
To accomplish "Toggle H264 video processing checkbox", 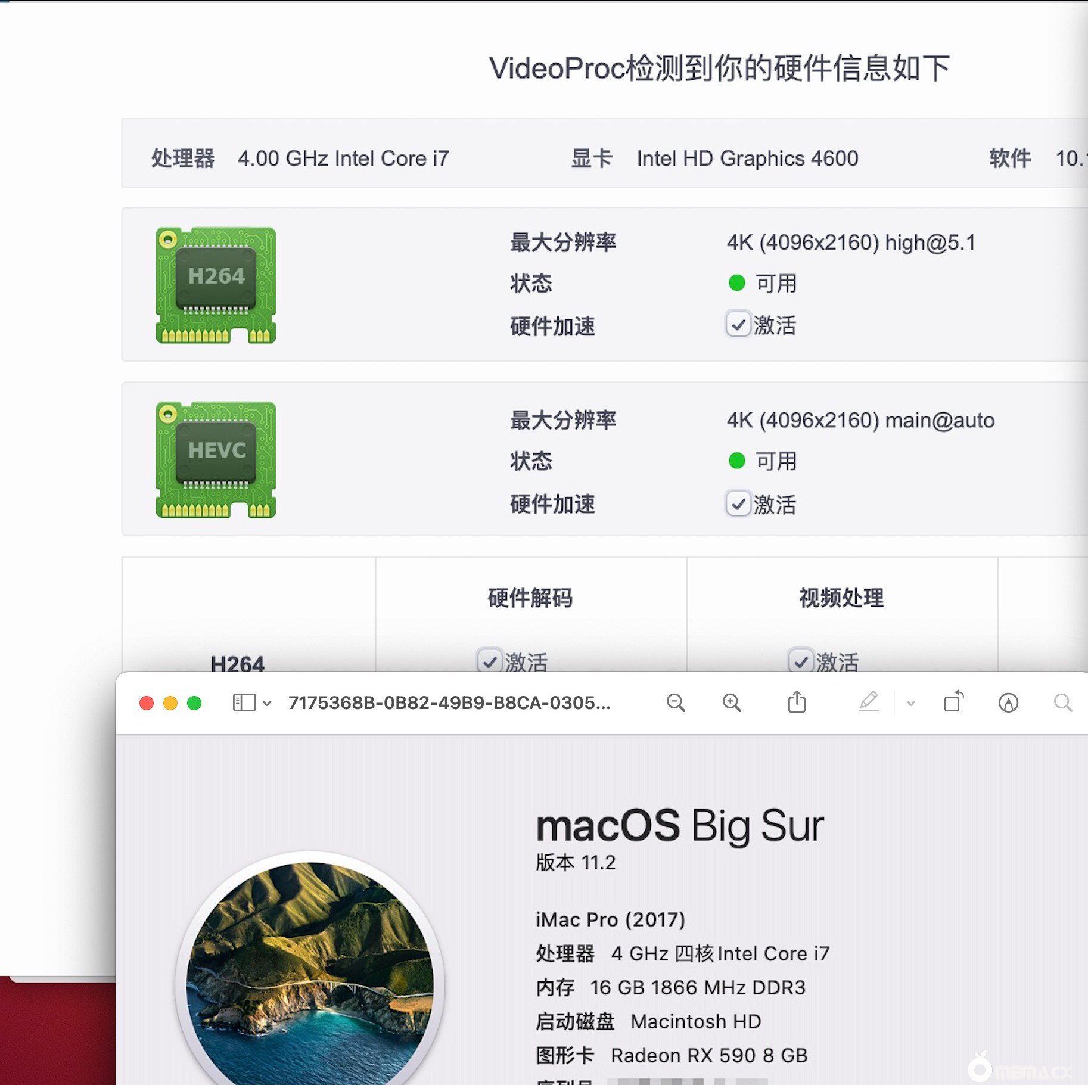I will (x=800, y=661).
